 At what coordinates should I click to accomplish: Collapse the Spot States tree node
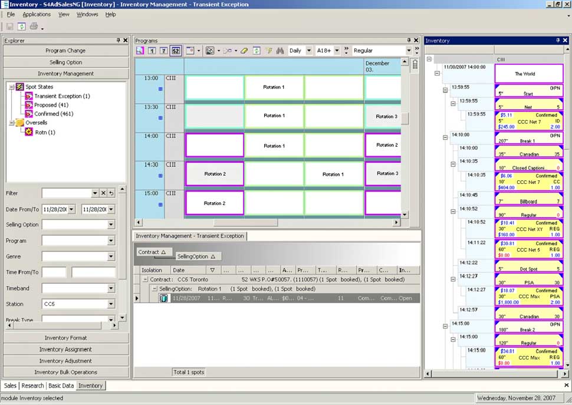click(x=11, y=87)
